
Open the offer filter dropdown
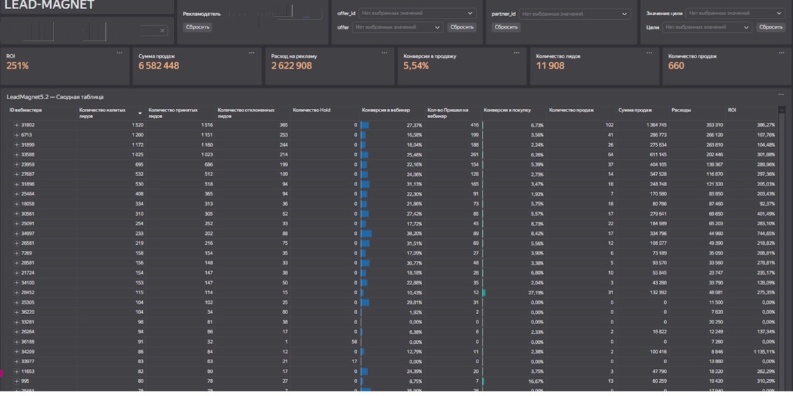pyautogui.click(x=397, y=27)
